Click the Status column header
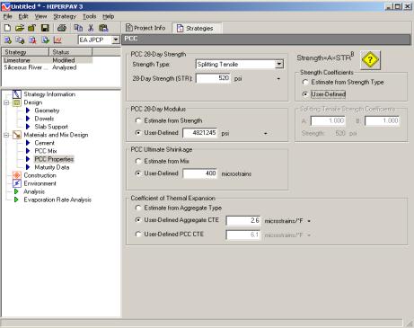 pyautogui.click(x=70, y=52)
